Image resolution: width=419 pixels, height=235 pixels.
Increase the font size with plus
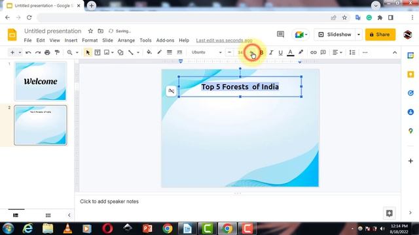click(x=251, y=52)
